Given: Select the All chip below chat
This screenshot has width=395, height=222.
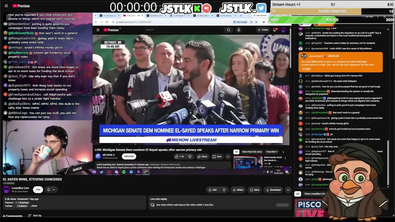Looking at the screenshot, I should pyautogui.click(x=297, y=194).
